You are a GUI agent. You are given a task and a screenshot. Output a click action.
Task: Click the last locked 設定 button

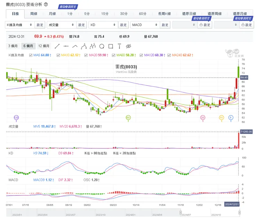(247, 25)
